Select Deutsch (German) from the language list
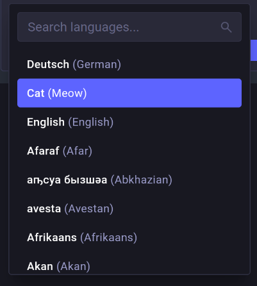The width and height of the screenshot is (257, 286). pyautogui.click(x=129, y=64)
